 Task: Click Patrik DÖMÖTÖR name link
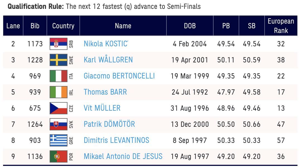point(109,124)
